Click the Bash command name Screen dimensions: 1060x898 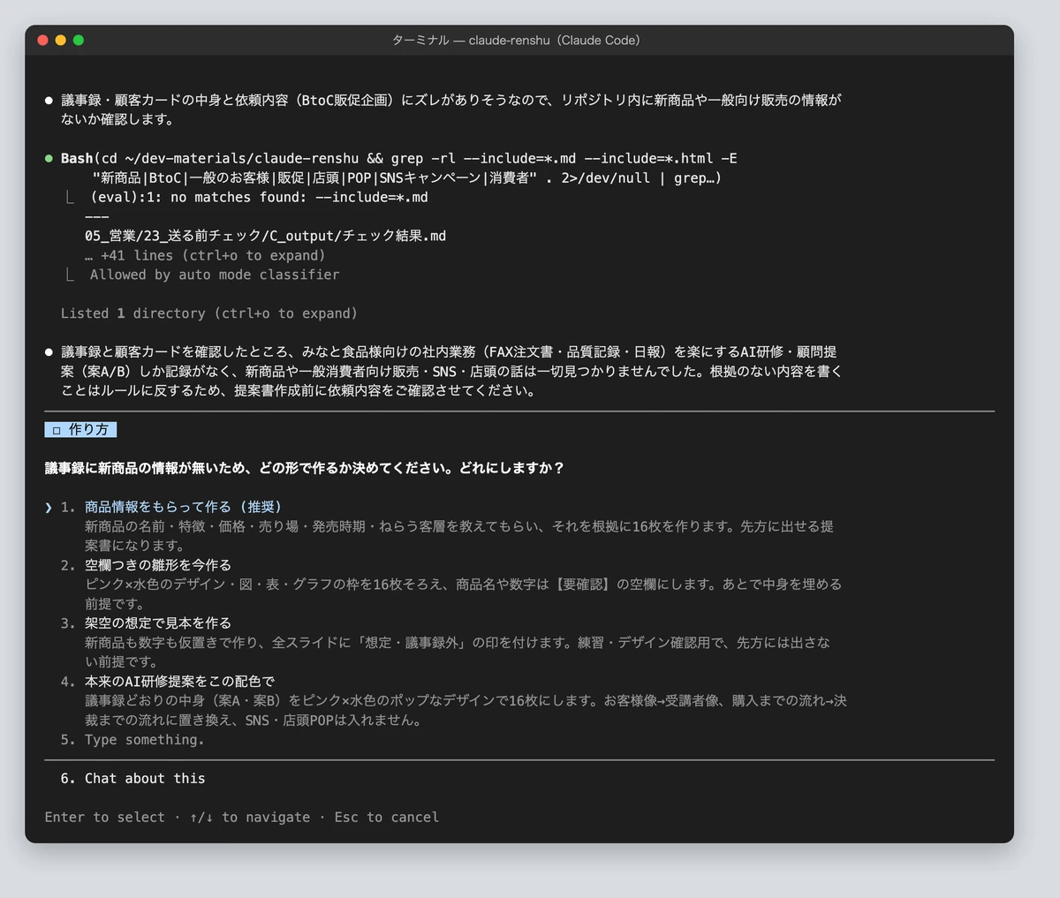pos(77,159)
